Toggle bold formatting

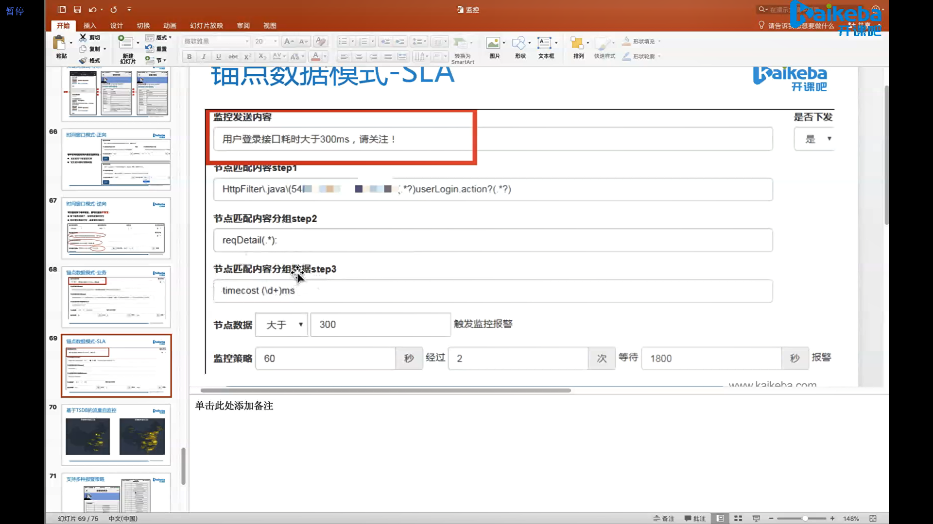(x=189, y=57)
